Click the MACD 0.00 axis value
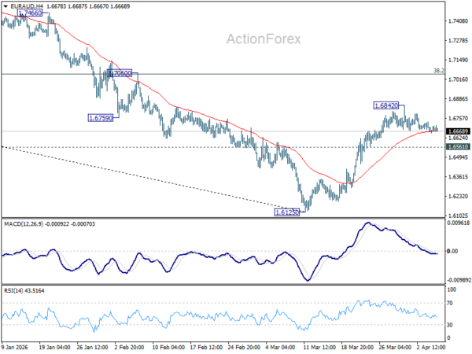This screenshot has width=472, height=354. point(452,252)
